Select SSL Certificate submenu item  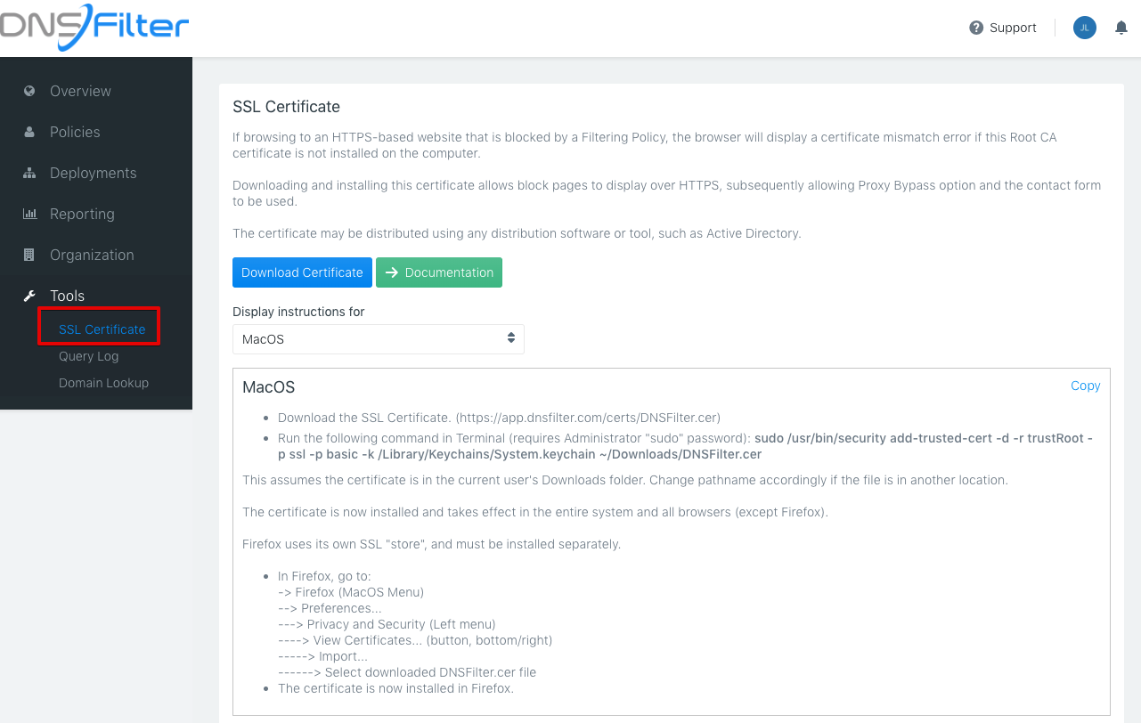(x=102, y=329)
